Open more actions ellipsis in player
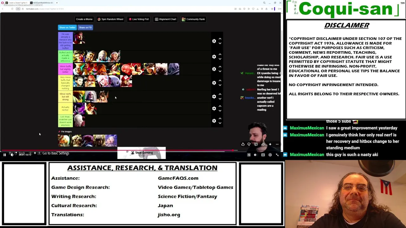Viewport: 406px width, 228px height. coord(277,144)
